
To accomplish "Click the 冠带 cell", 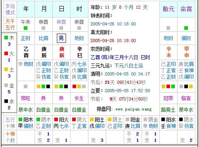I will [168, 98].
